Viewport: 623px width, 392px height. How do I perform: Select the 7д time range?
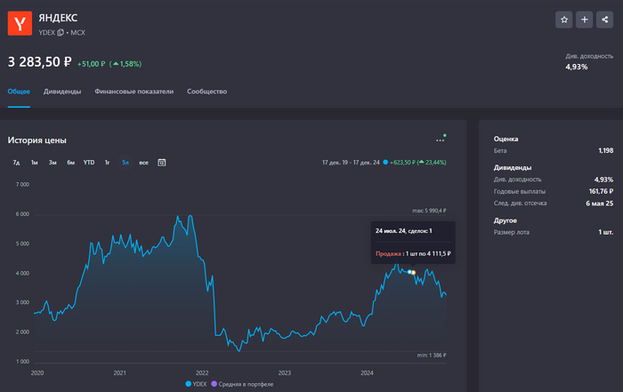tap(16, 163)
